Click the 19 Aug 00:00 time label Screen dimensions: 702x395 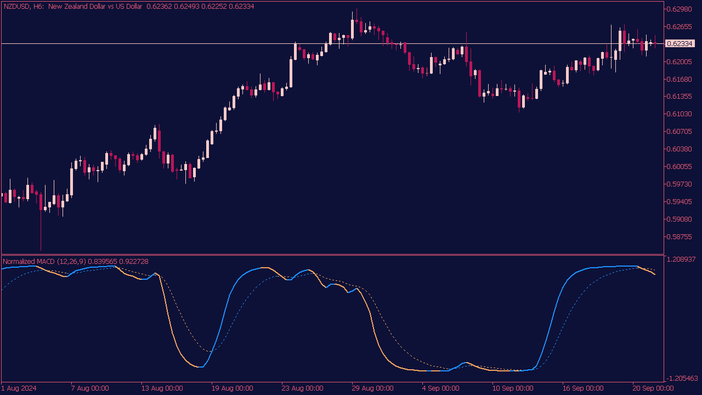233,388
